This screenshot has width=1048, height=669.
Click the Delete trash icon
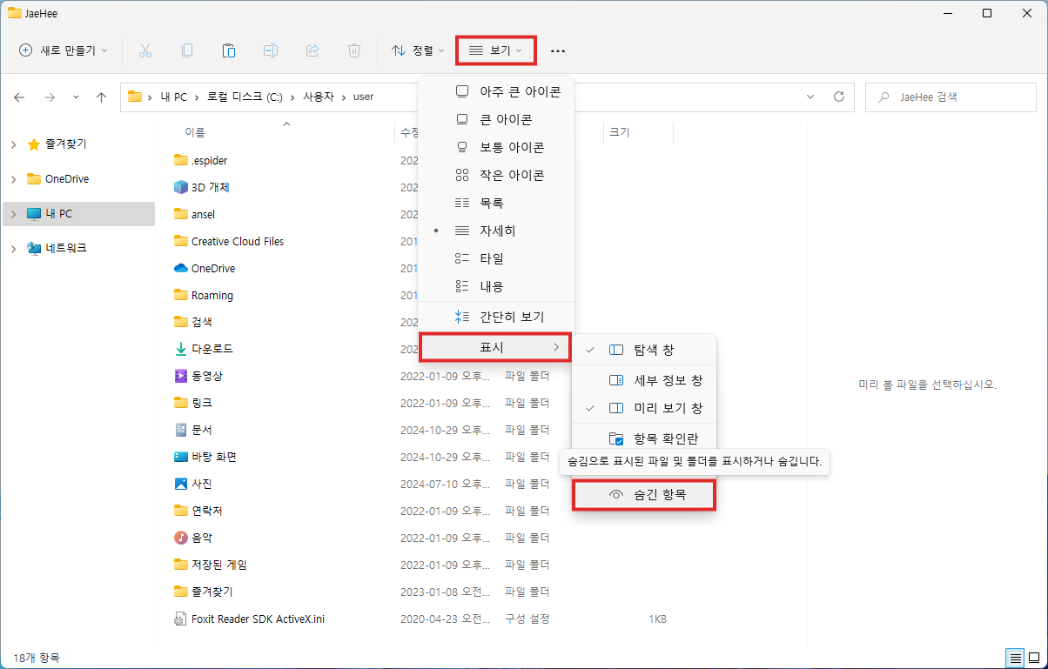coord(354,50)
